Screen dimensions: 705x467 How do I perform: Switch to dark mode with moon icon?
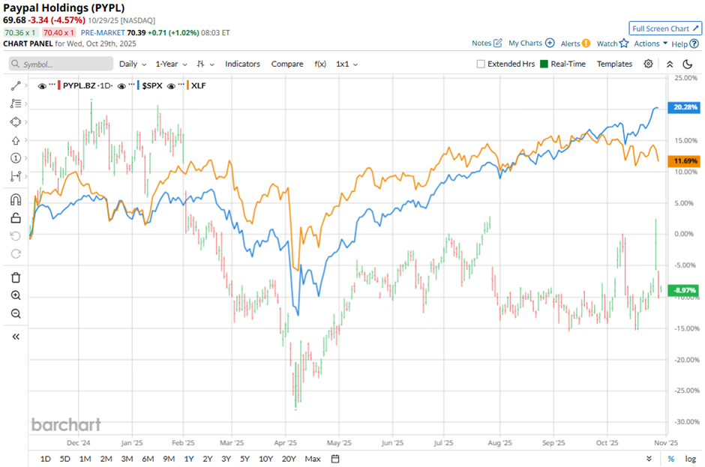click(x=687, y=64)
